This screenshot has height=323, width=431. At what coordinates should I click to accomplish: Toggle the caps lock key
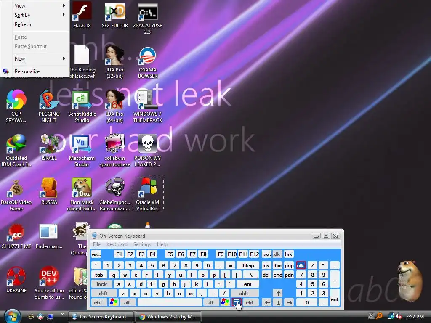tap(101, 284)
